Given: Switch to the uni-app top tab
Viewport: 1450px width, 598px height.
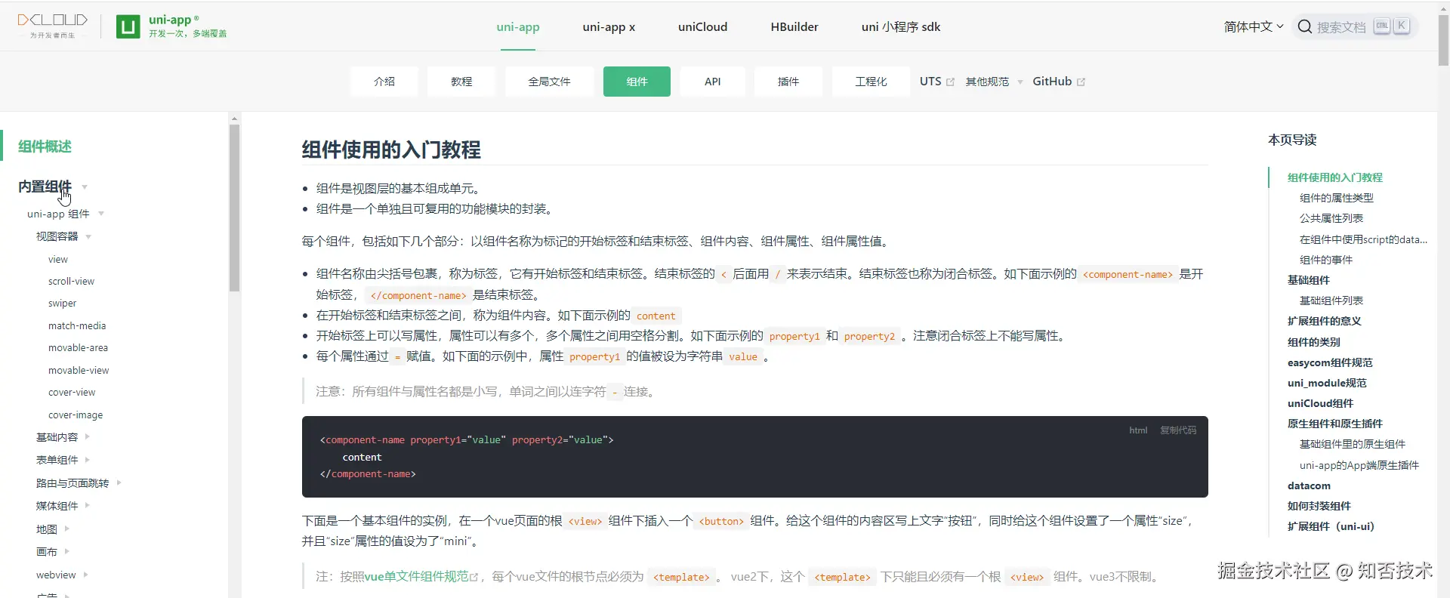Looking at the screenshot, I should 518,26.
